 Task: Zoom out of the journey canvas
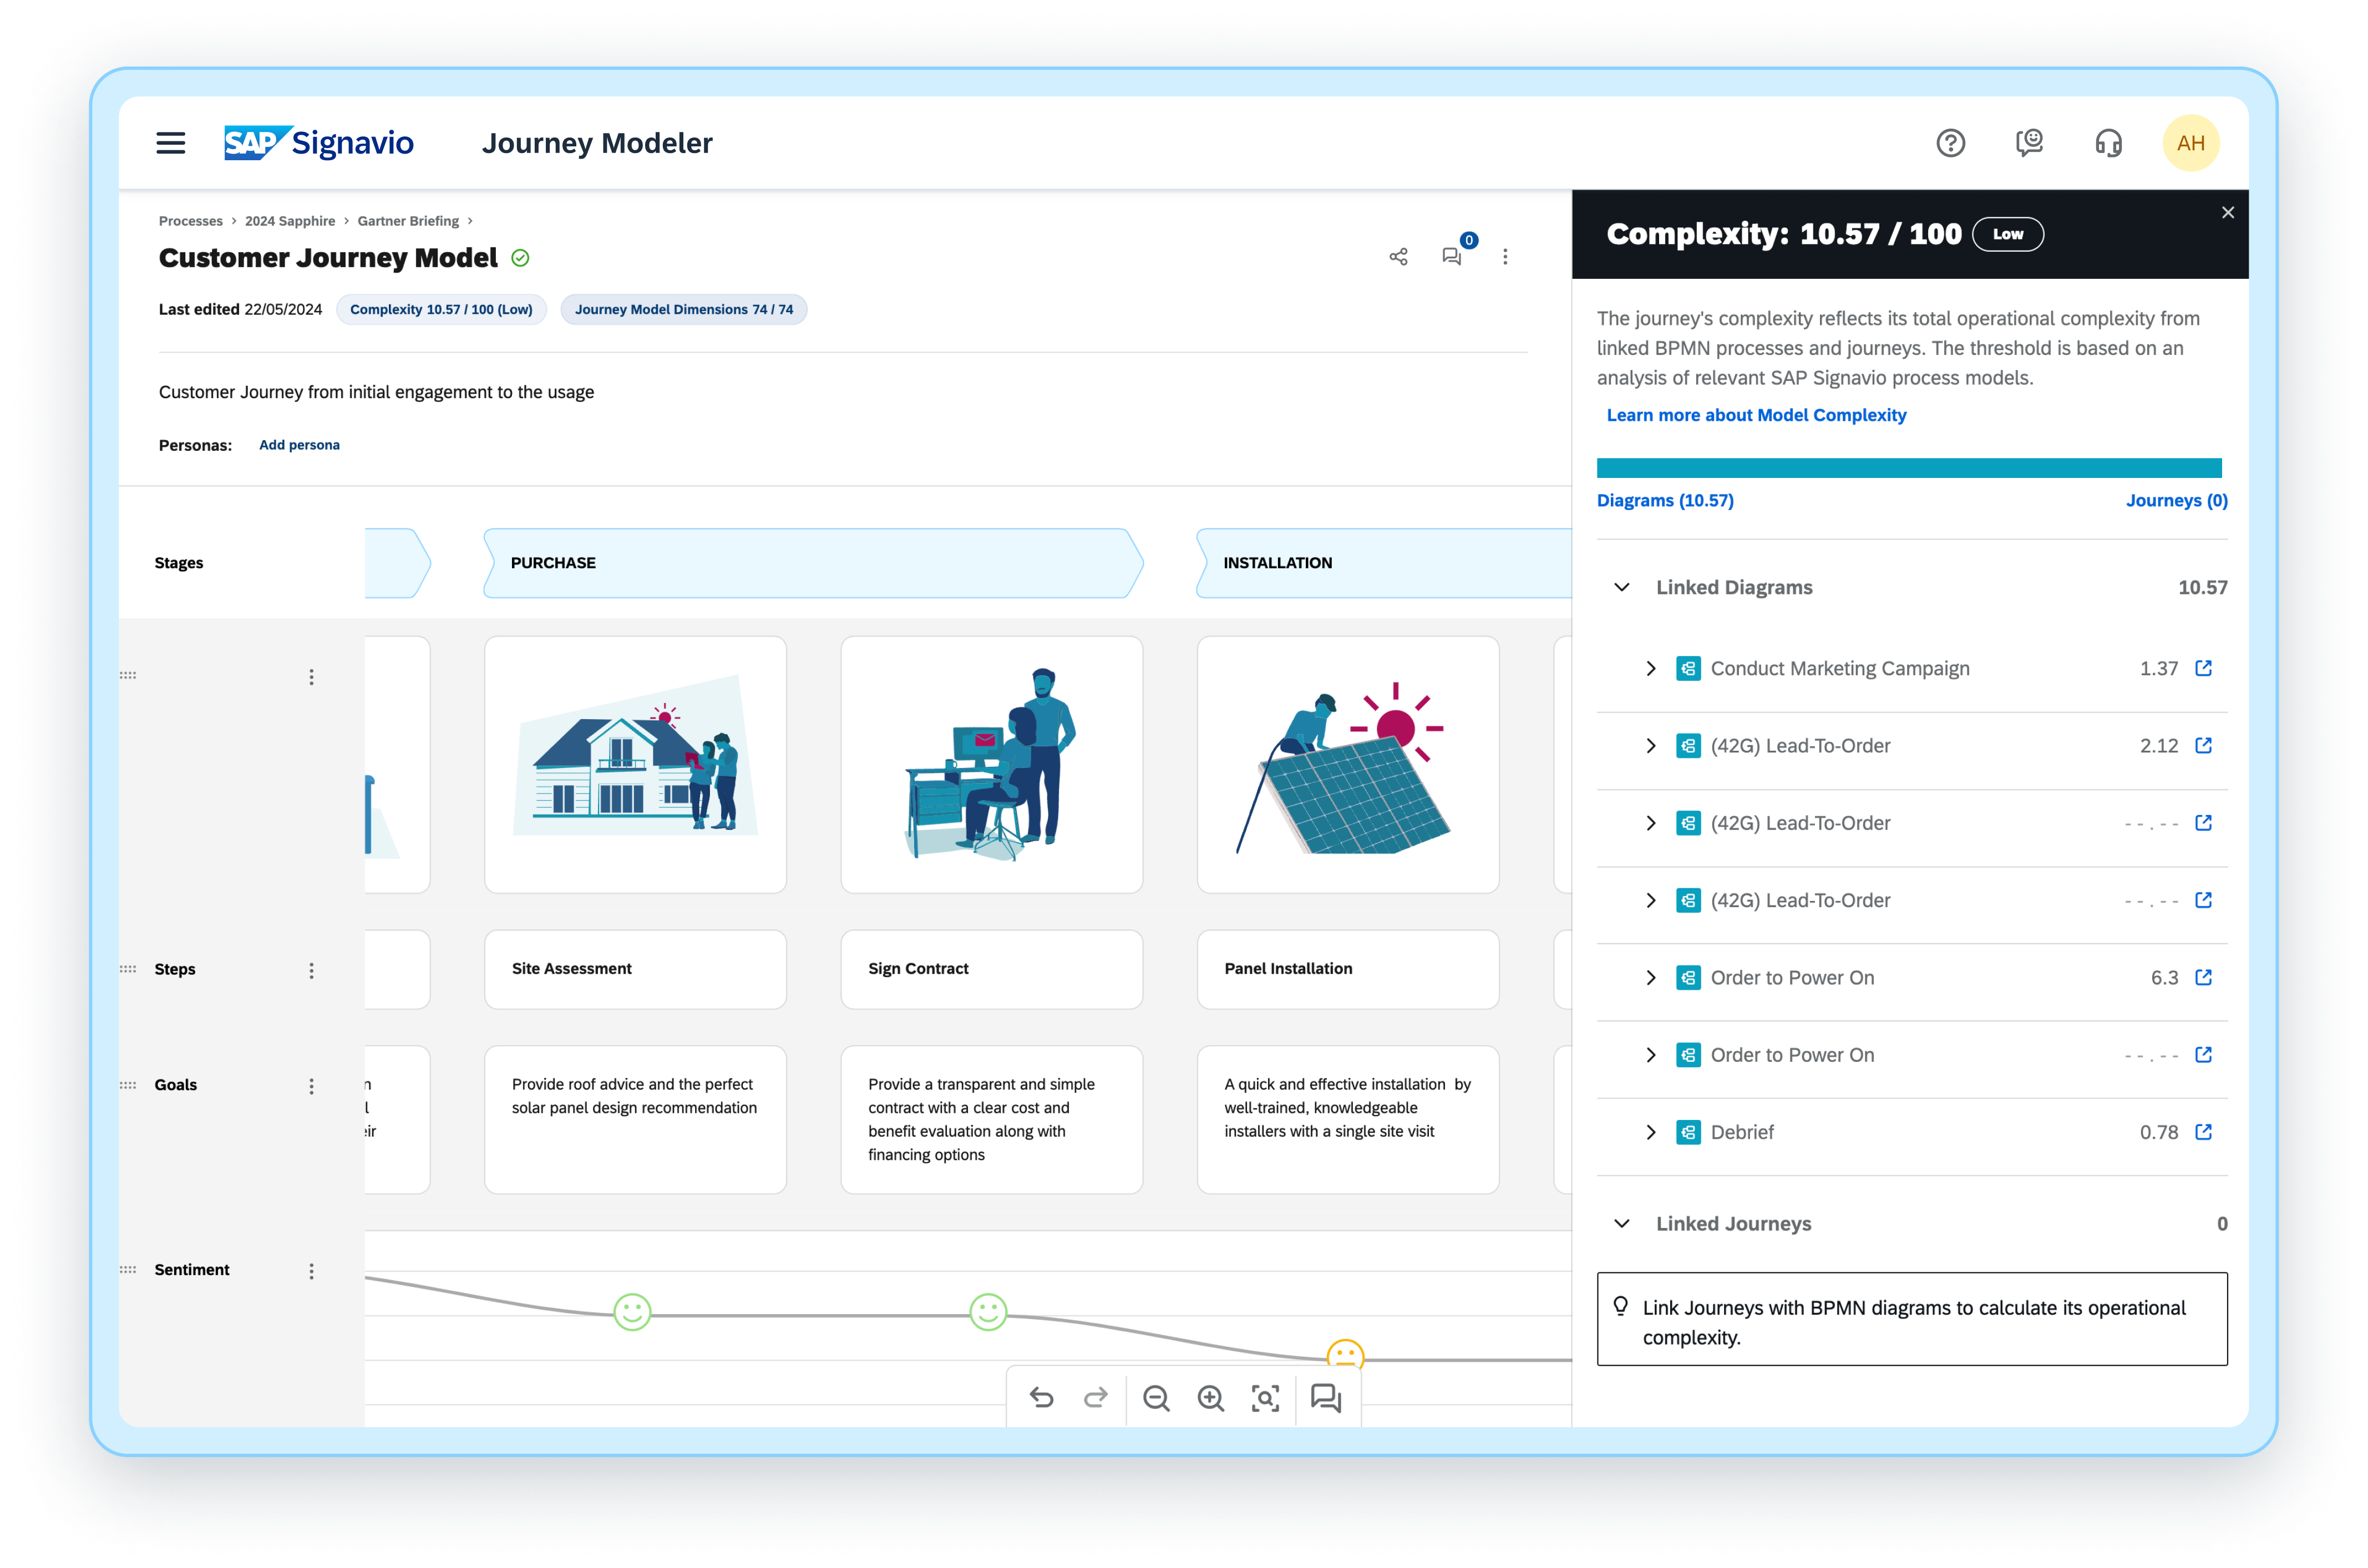(x=1157, y=1397)
